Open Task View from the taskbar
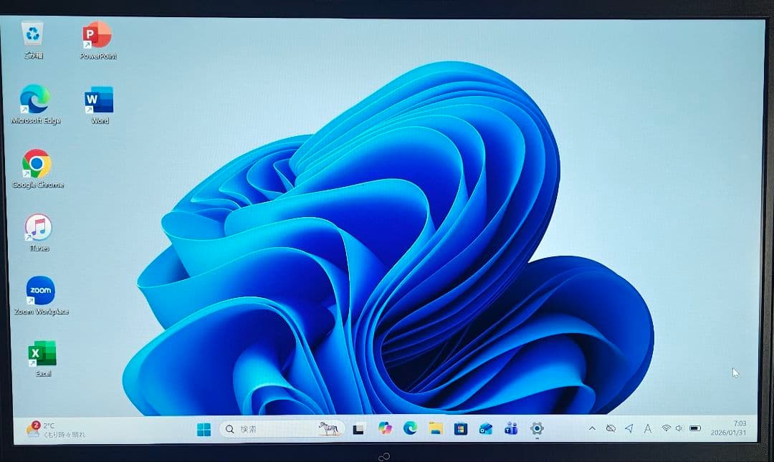 (x=359, y=429)
